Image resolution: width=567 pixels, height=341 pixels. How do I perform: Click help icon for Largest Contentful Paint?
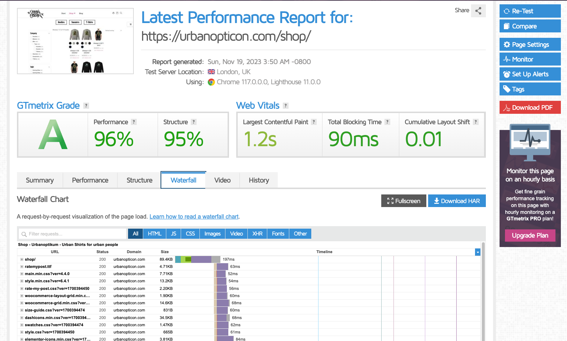pos(314,122)
